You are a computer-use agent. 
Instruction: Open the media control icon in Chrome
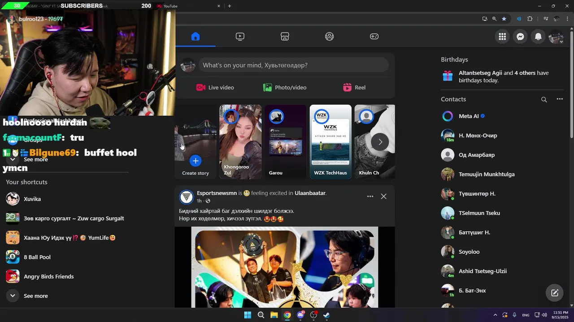(x=546, y=19)
